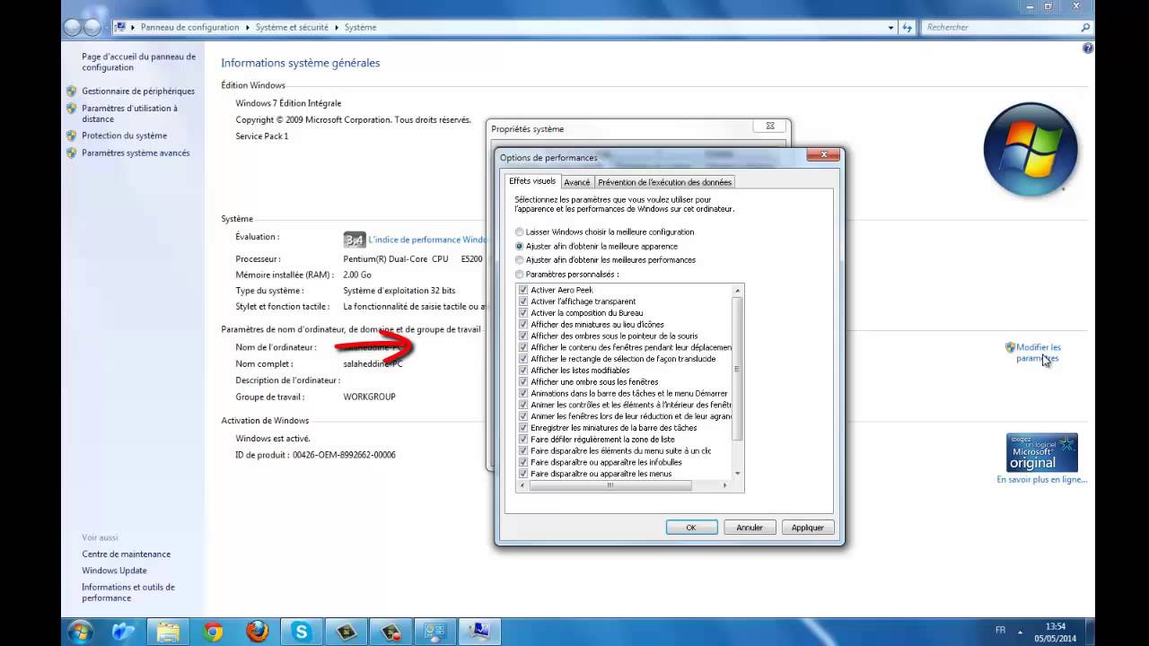Click the FR language indicator in tray

1001,630
